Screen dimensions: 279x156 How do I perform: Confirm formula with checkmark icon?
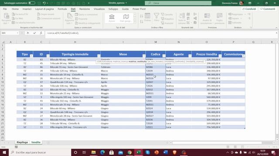tap(34, 33)
